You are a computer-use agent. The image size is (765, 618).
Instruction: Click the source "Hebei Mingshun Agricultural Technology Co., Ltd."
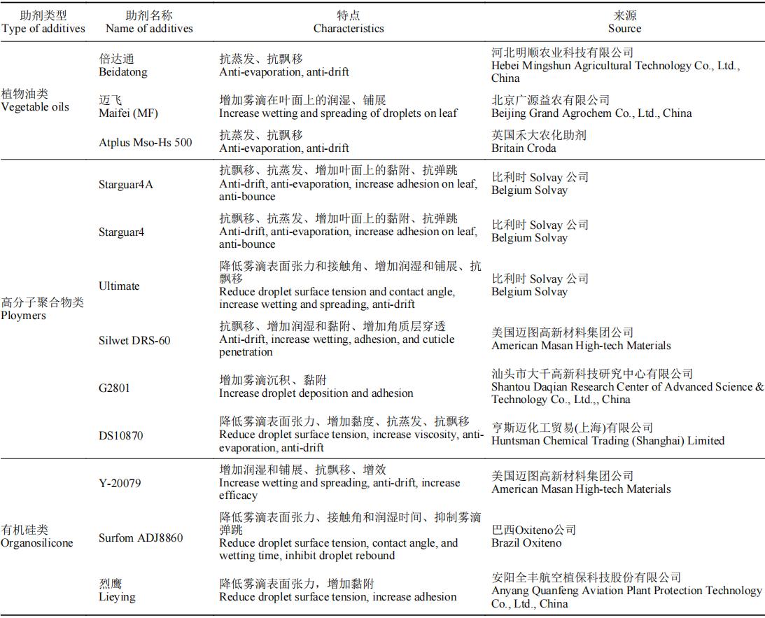616,65
